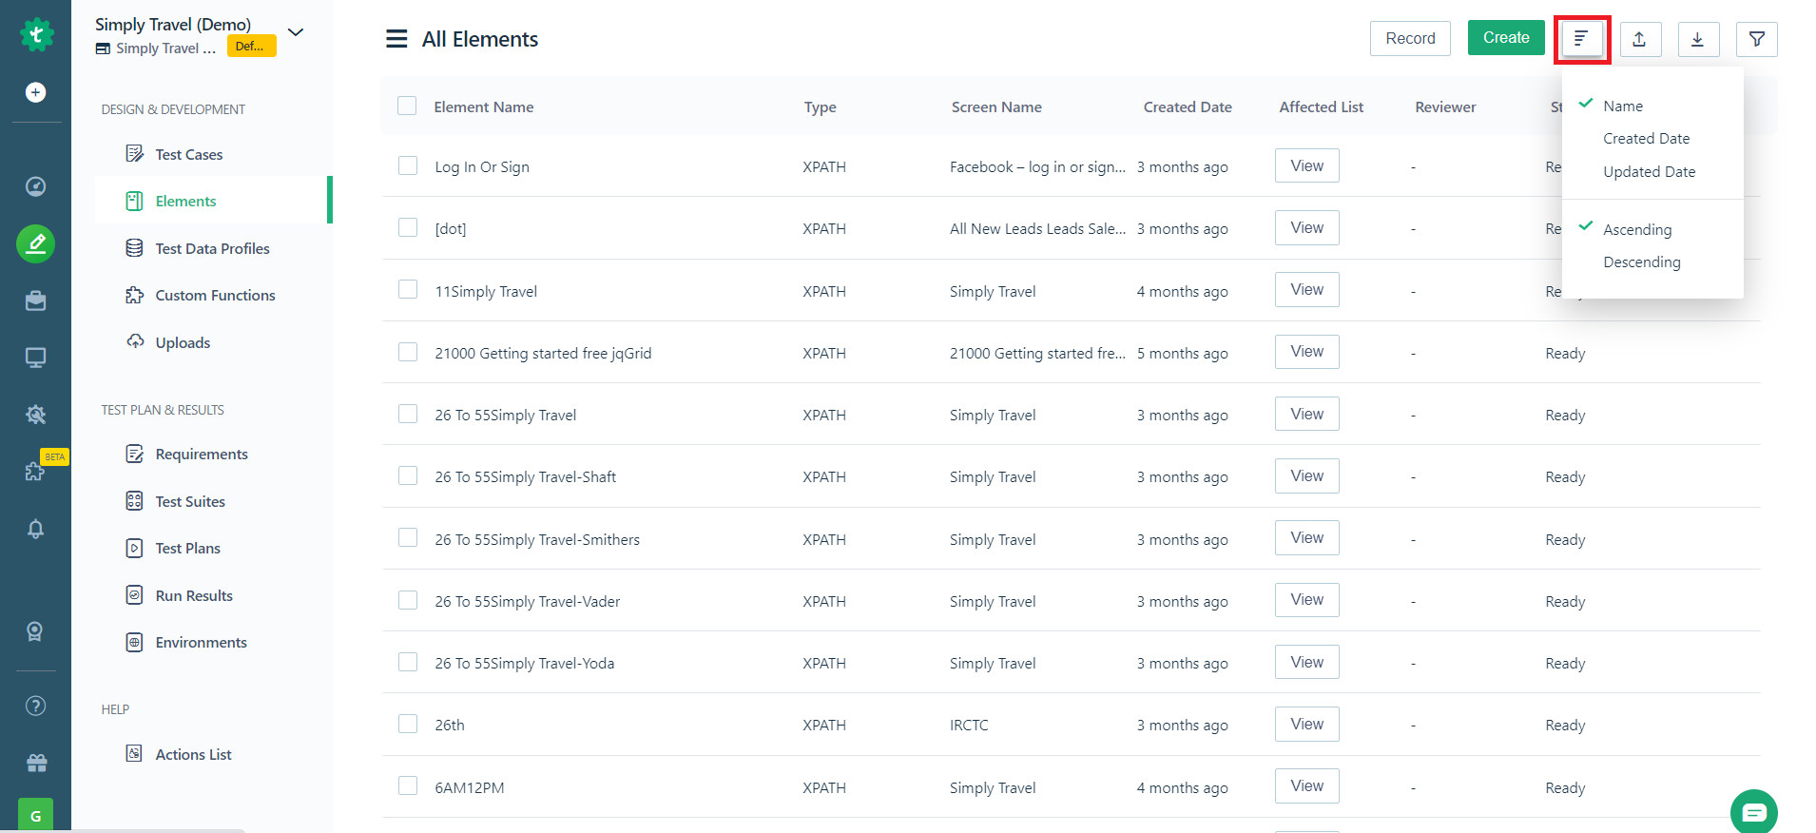1816x833 pixels.
Task: Click the green G user avatar
Action: pos(35,815)
